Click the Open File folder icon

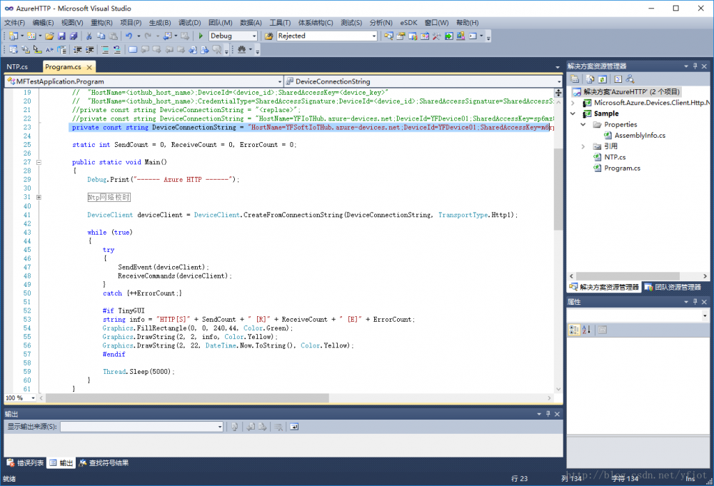(x=49, y=36)
